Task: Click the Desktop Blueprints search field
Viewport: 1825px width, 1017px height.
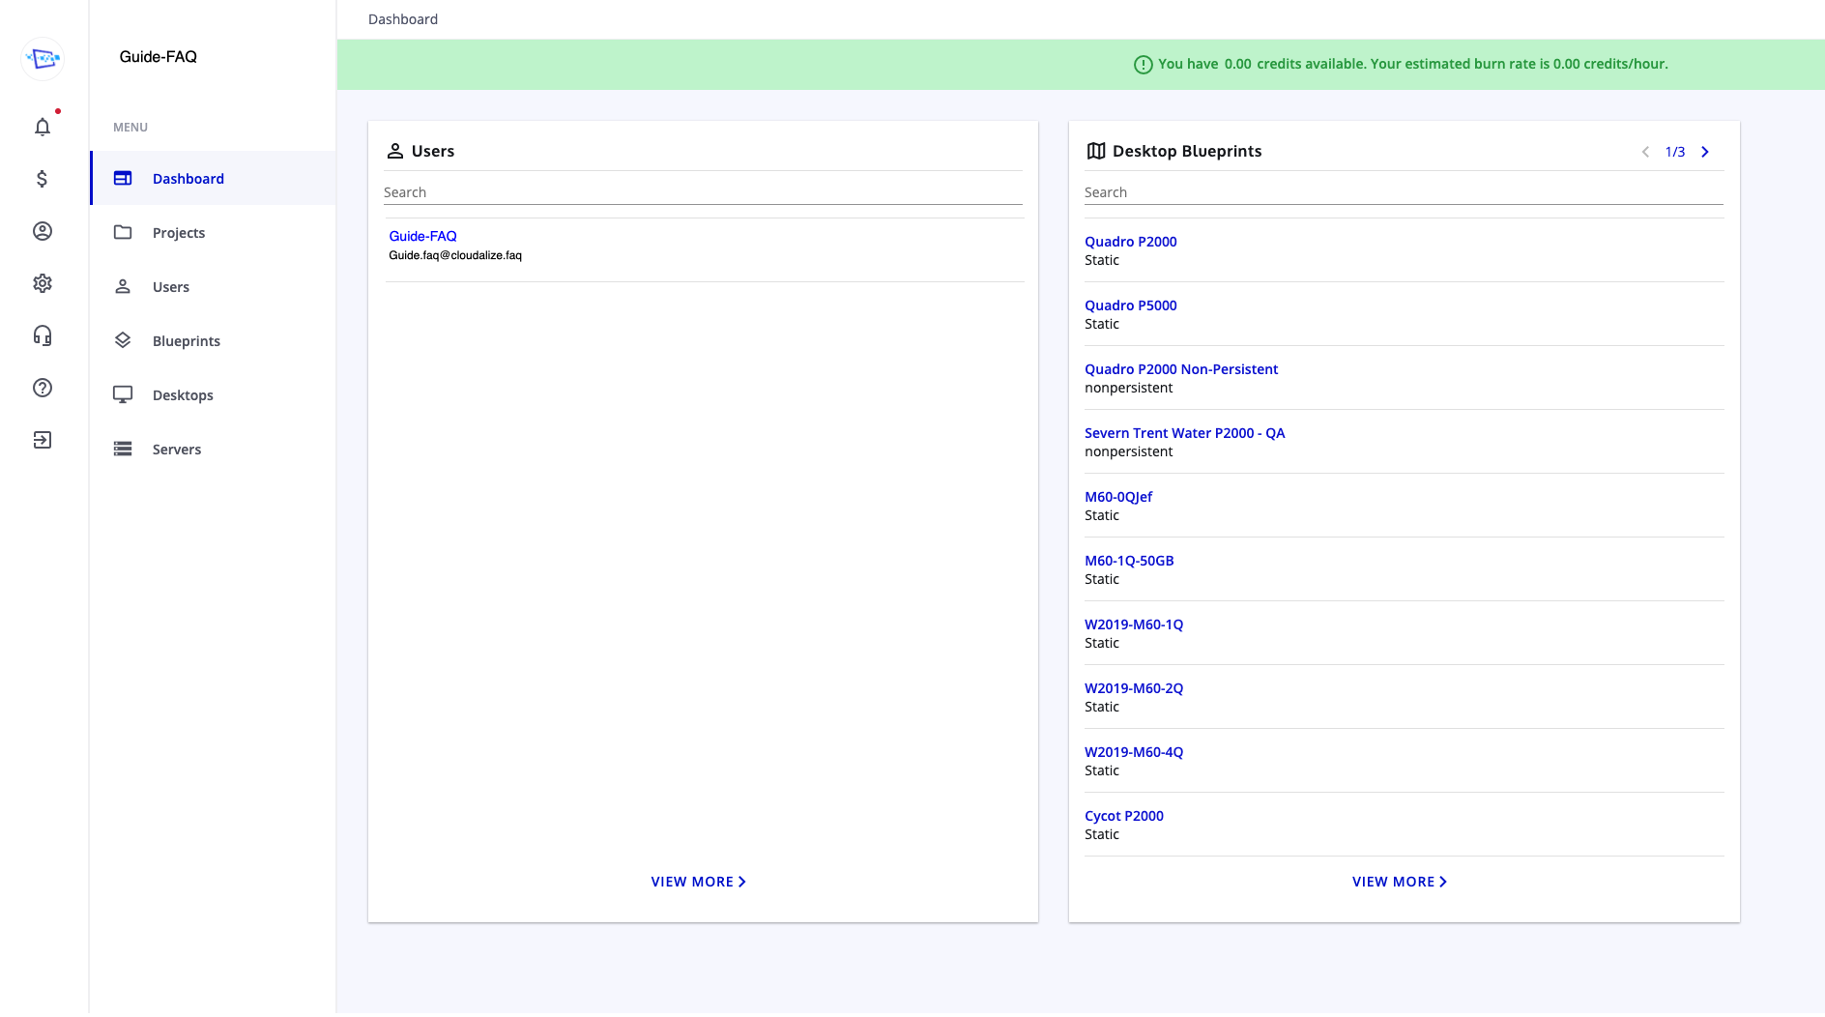Action: point(1404,192)
